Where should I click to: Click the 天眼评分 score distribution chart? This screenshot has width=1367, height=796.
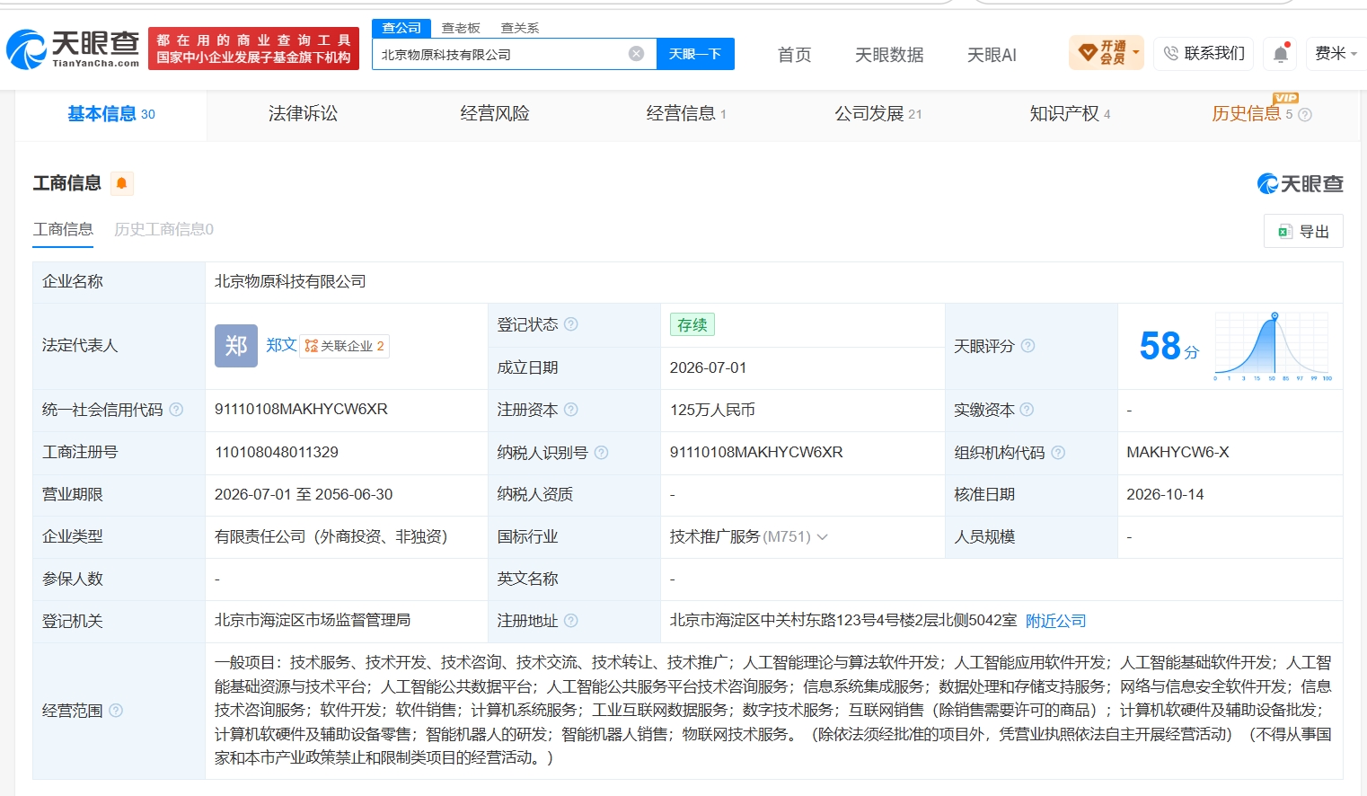click(x=1272, y=346)
